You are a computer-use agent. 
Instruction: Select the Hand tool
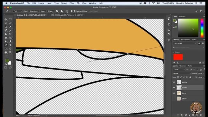(6, 52)
